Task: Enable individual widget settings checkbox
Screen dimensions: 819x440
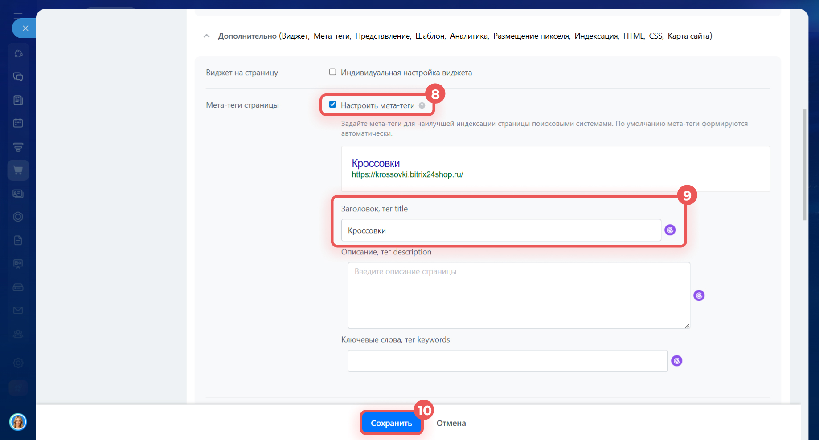Action: pyautogui.click(x=332, y=72)
